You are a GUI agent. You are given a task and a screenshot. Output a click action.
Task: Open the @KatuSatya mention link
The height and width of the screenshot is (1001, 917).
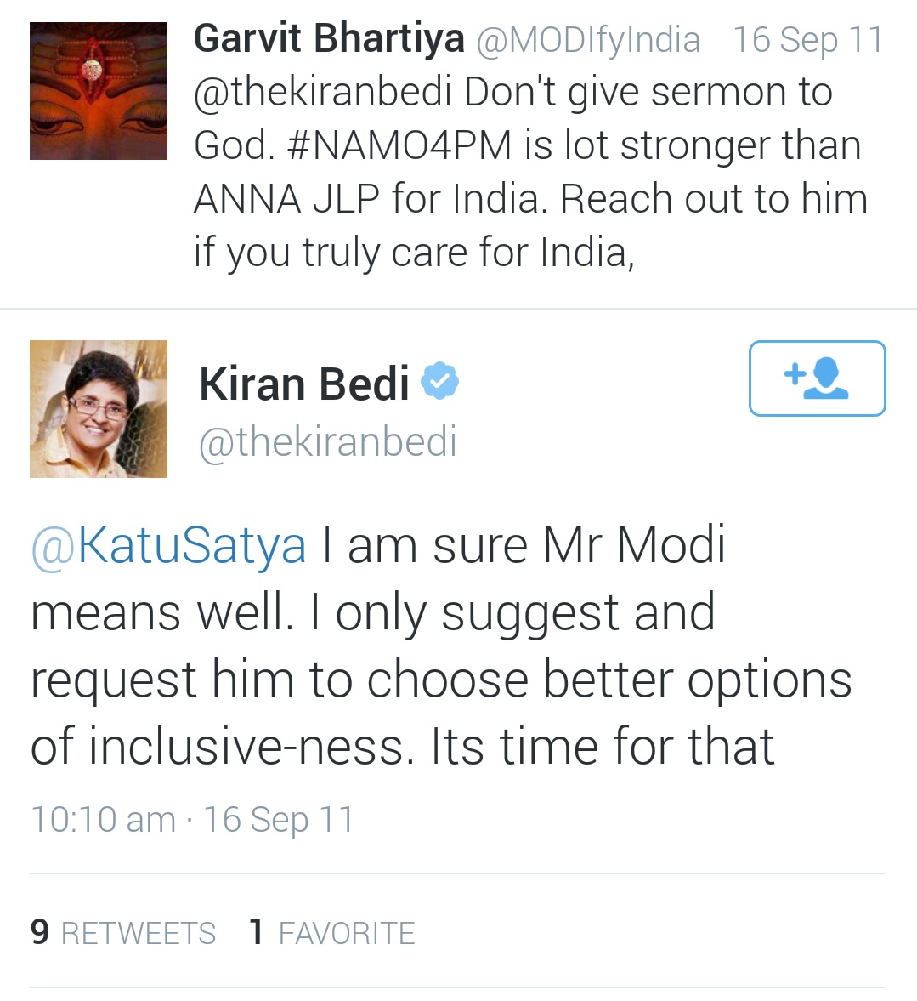(169, 545)
